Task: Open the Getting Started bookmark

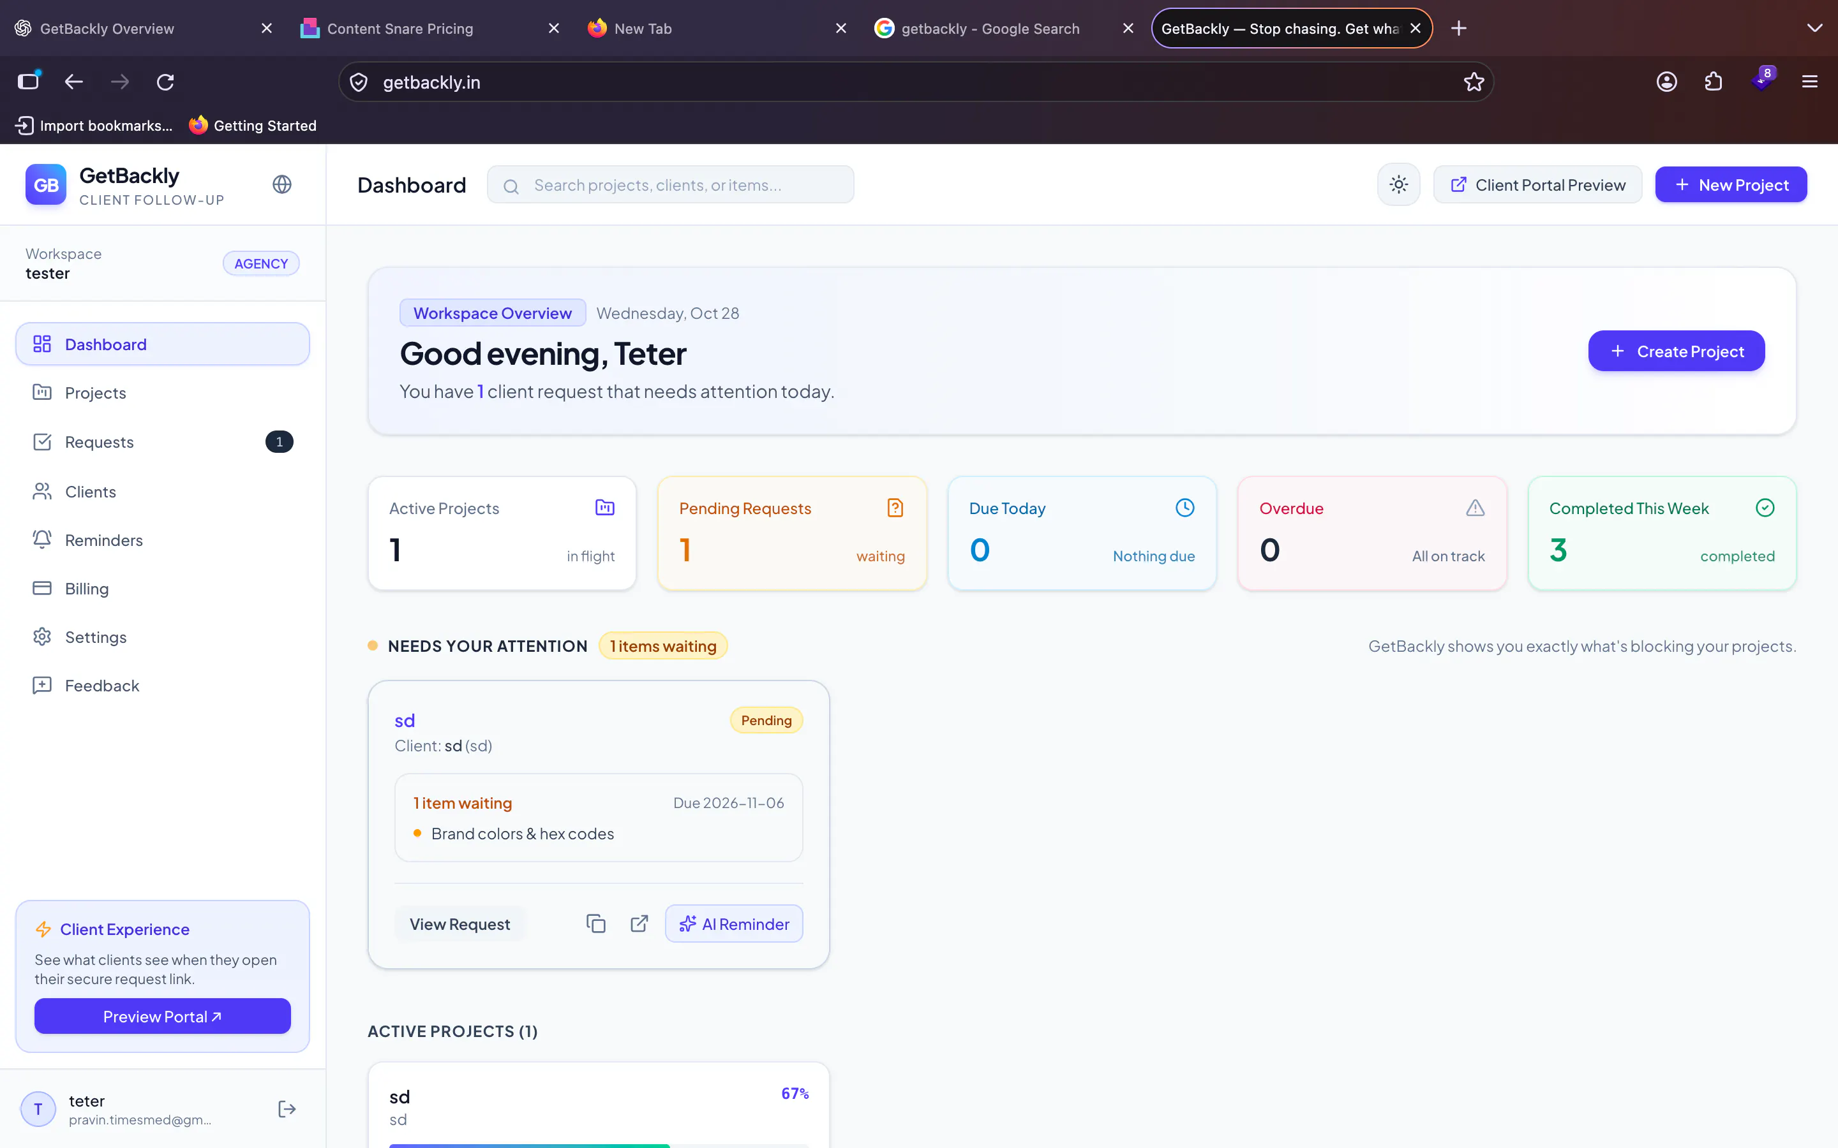Action: (253, 125)
